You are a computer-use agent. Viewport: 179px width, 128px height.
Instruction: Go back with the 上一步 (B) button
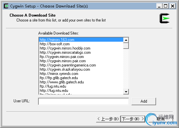click(x=108, y=119)
